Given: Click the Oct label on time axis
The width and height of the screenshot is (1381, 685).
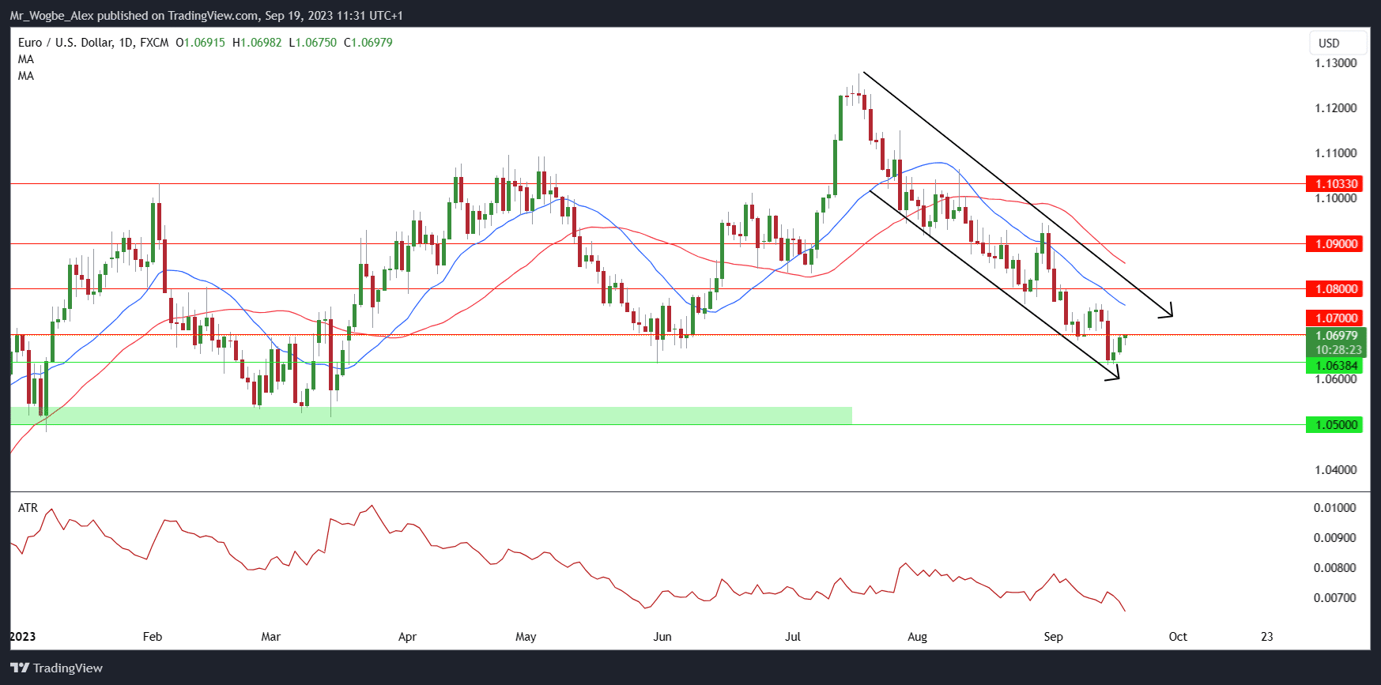Looking at the screenshot, I should [1178, 637].
